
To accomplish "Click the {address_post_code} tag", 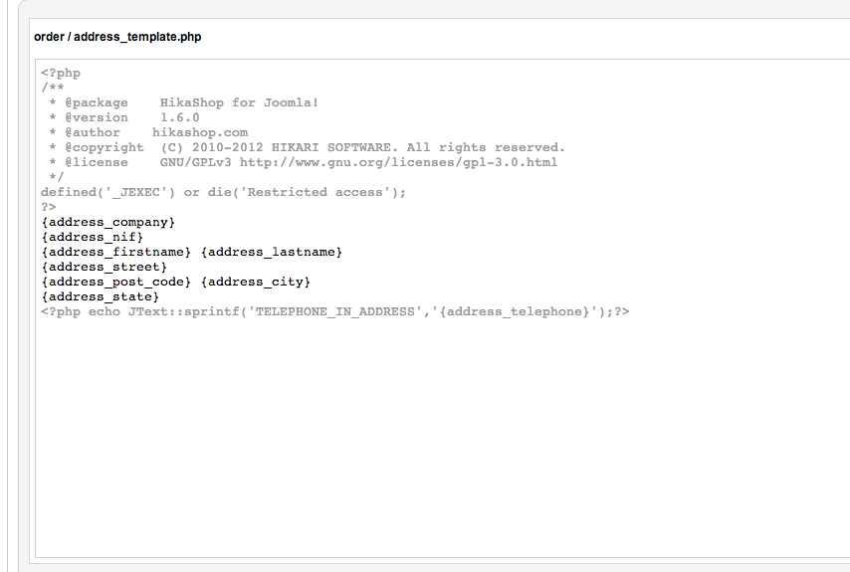I will coord(116,282).
